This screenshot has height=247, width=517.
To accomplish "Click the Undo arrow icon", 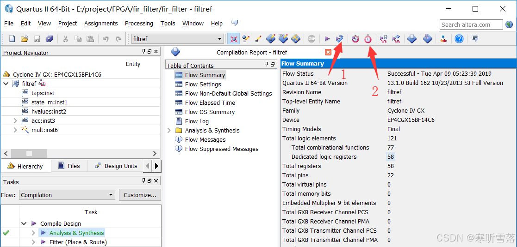I will (106, 39).
